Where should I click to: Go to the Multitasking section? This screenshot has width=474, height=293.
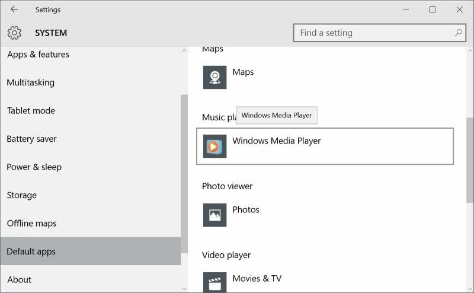coord(30,82)
